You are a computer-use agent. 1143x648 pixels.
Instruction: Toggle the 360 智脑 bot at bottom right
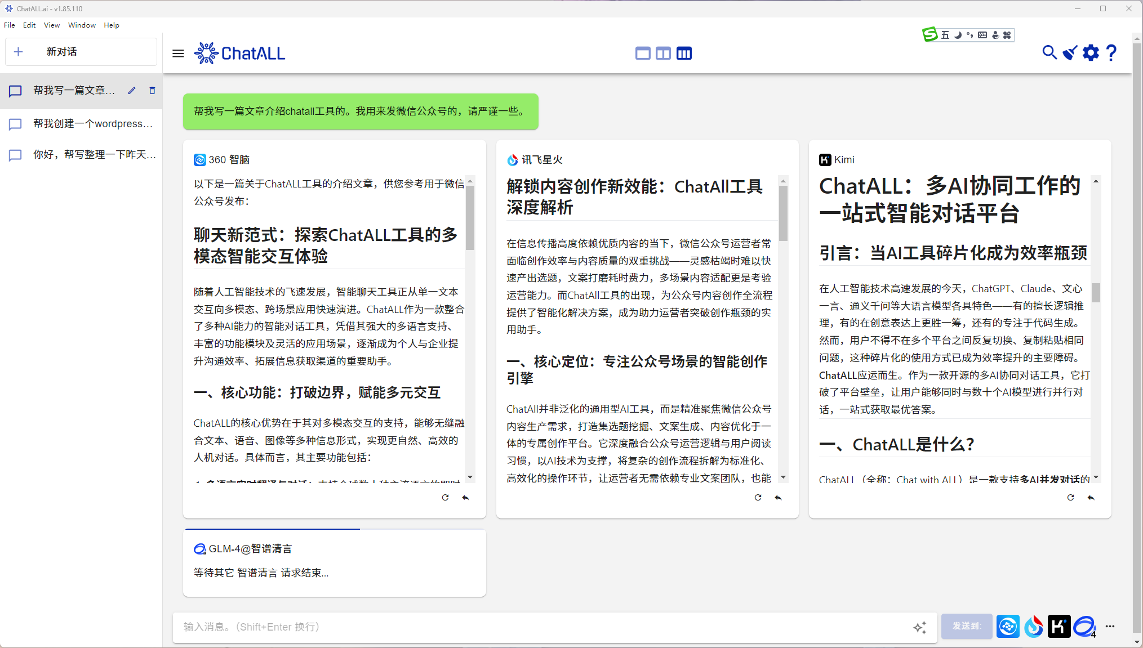click(x=1008, y=626)
